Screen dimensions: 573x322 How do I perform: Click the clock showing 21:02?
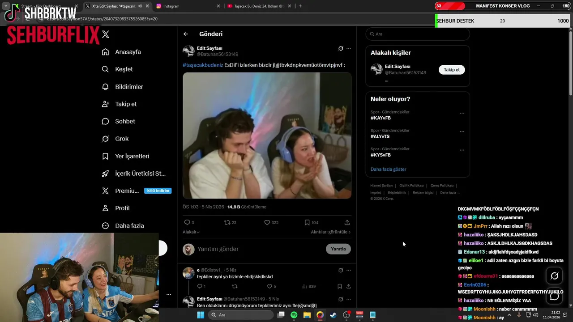tap(555, 313)
